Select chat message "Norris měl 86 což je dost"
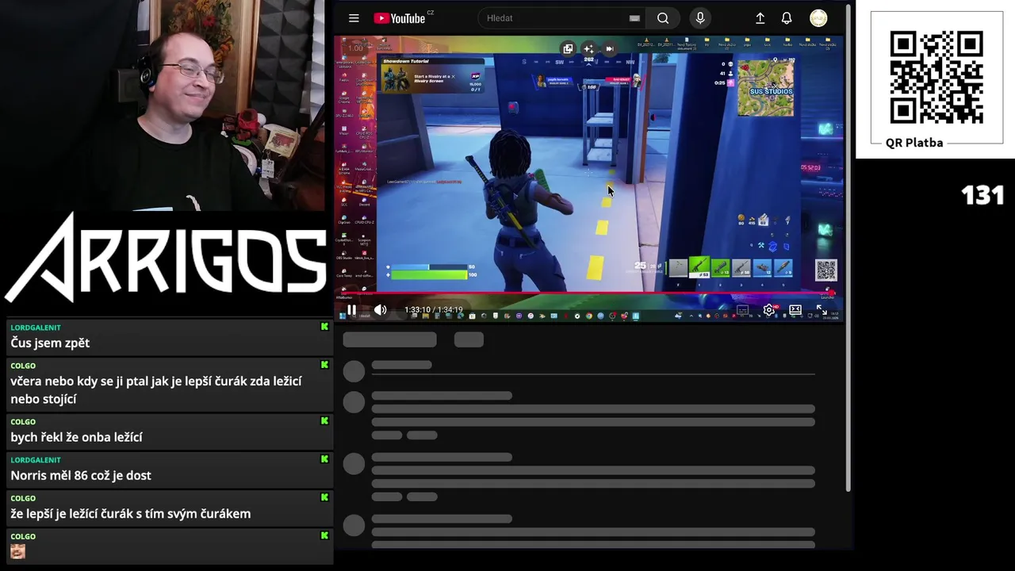The width and height of the screenshot is (1015, 571). click(x=81, y=475)
